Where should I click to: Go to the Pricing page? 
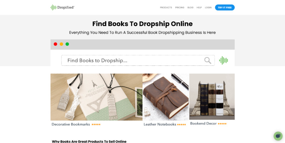pos(180,8)
